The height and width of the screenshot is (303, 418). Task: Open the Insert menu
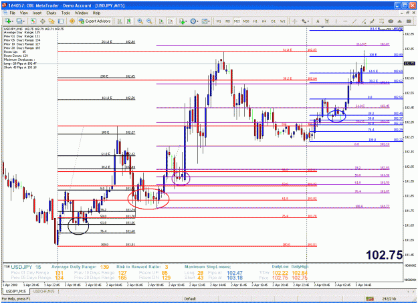tap(37, 13)
